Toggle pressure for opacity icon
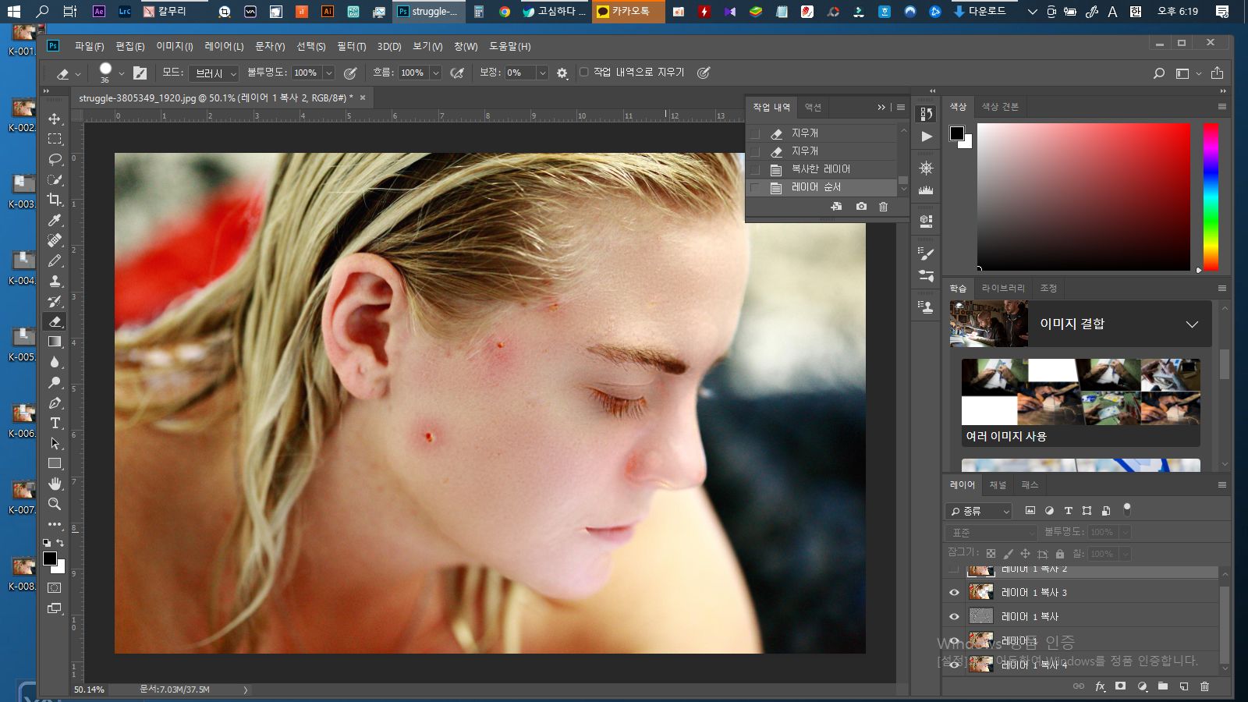The image size is (1248, 702). (x=350, y=73)
